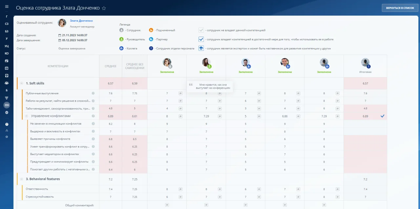Click status text Оценка завершена

(x=72, y=48)
